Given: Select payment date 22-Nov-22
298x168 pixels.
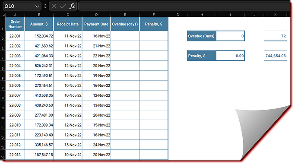Looking at the screenshot, I should point(96,56).
